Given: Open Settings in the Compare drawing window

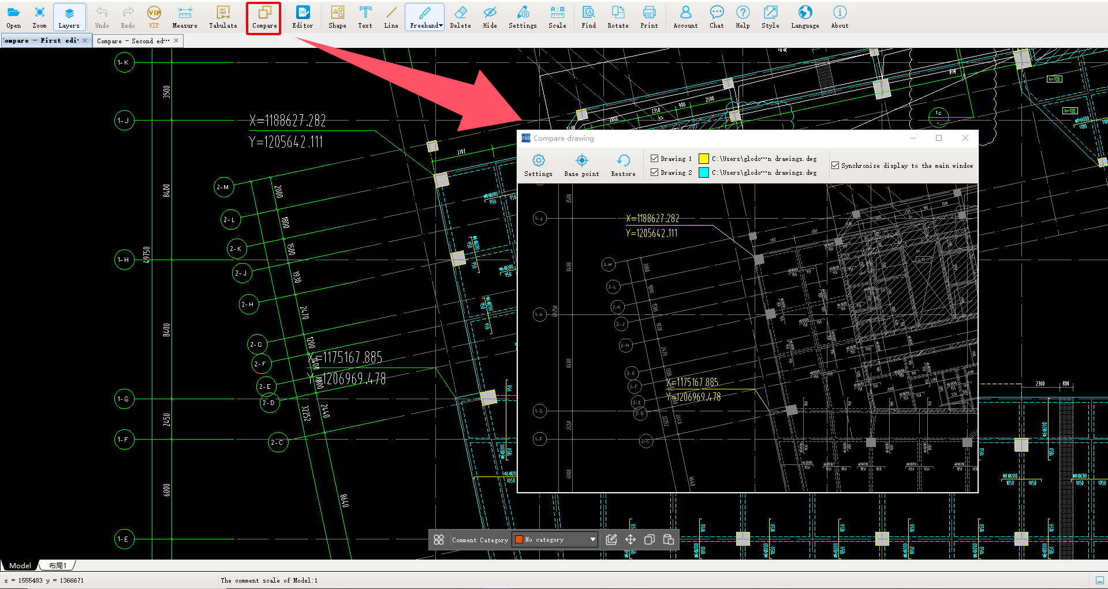Looking at the screenshot, I should (x=538, y=165).
